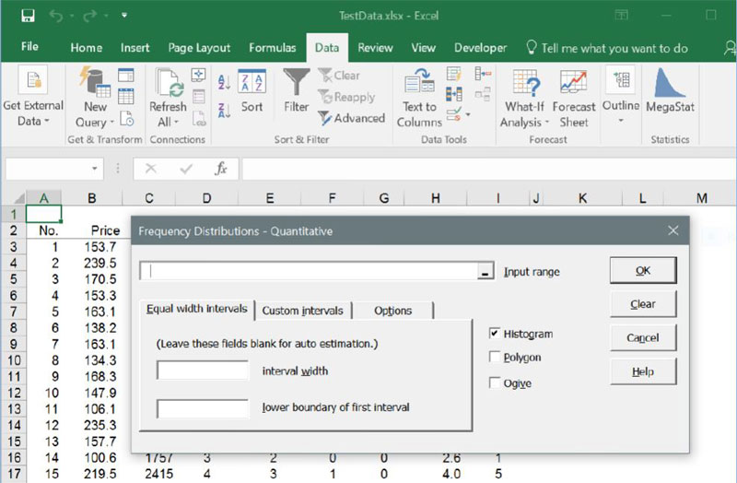
Task: Click the Undo arrow icon
Action: (x=56, y=16)
